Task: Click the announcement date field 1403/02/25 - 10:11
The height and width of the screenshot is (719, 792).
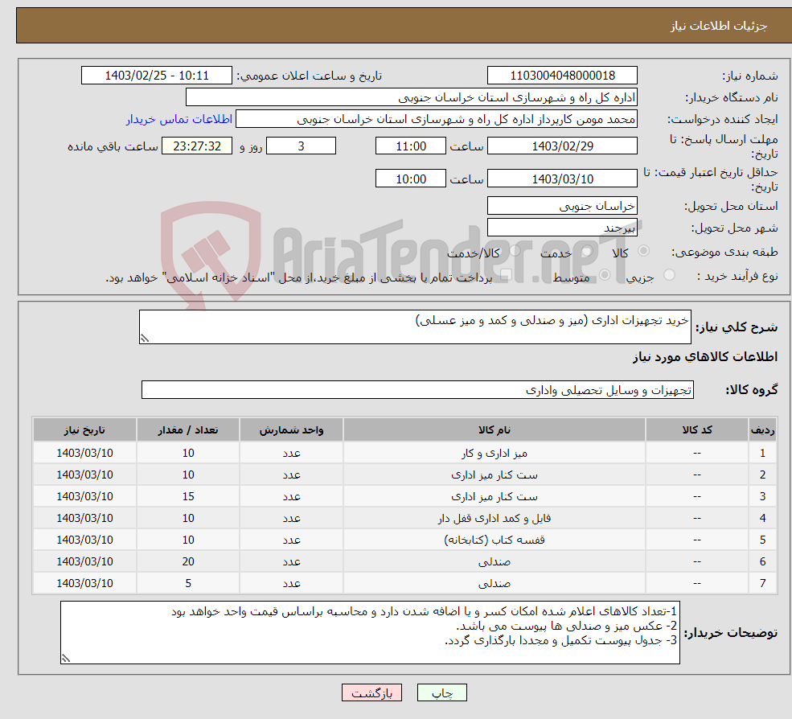Action: (x=157, y=76)
